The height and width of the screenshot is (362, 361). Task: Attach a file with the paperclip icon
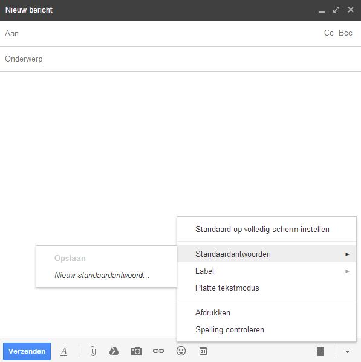[93, 351]
